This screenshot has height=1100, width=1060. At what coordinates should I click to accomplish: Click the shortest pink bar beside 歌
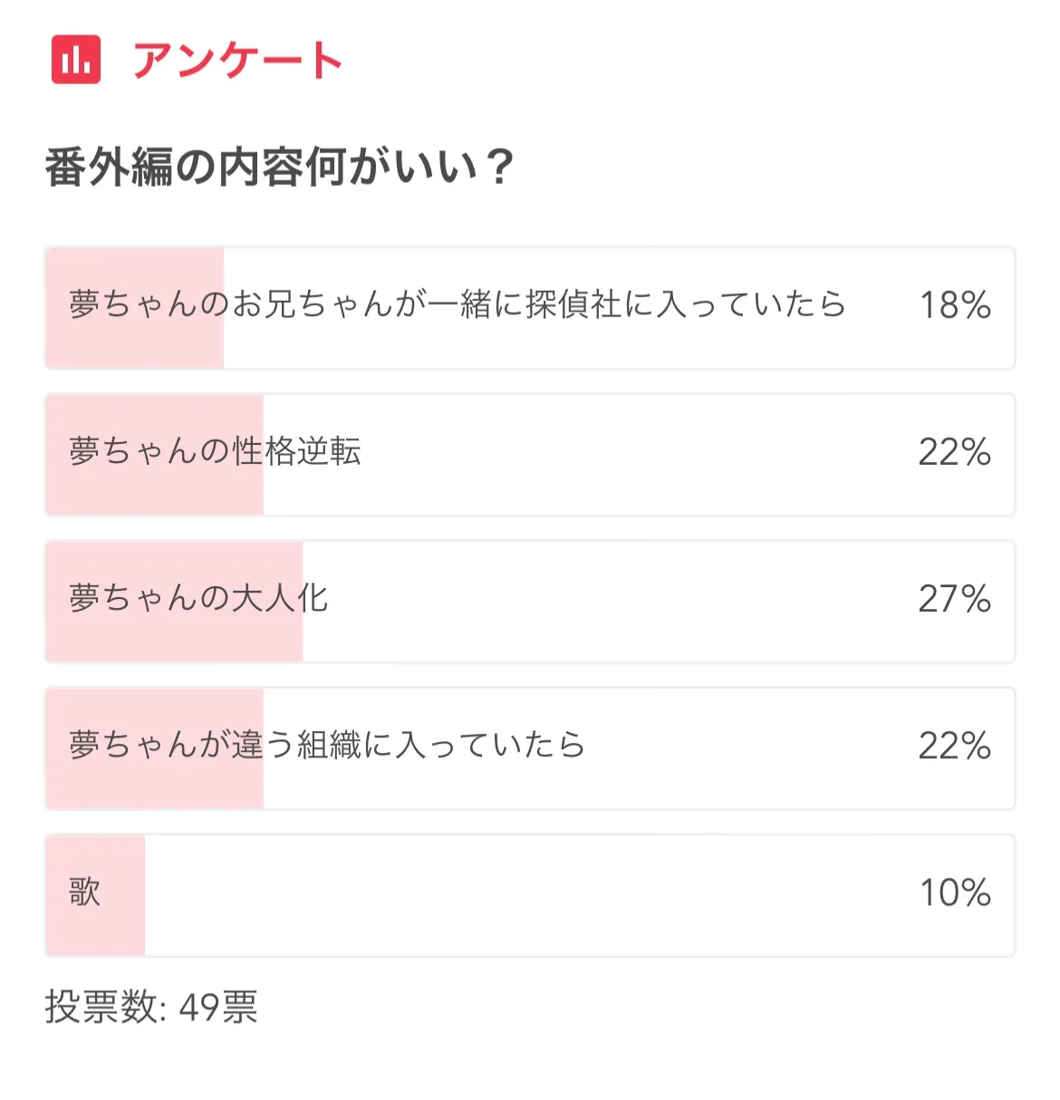click(93, 895)
